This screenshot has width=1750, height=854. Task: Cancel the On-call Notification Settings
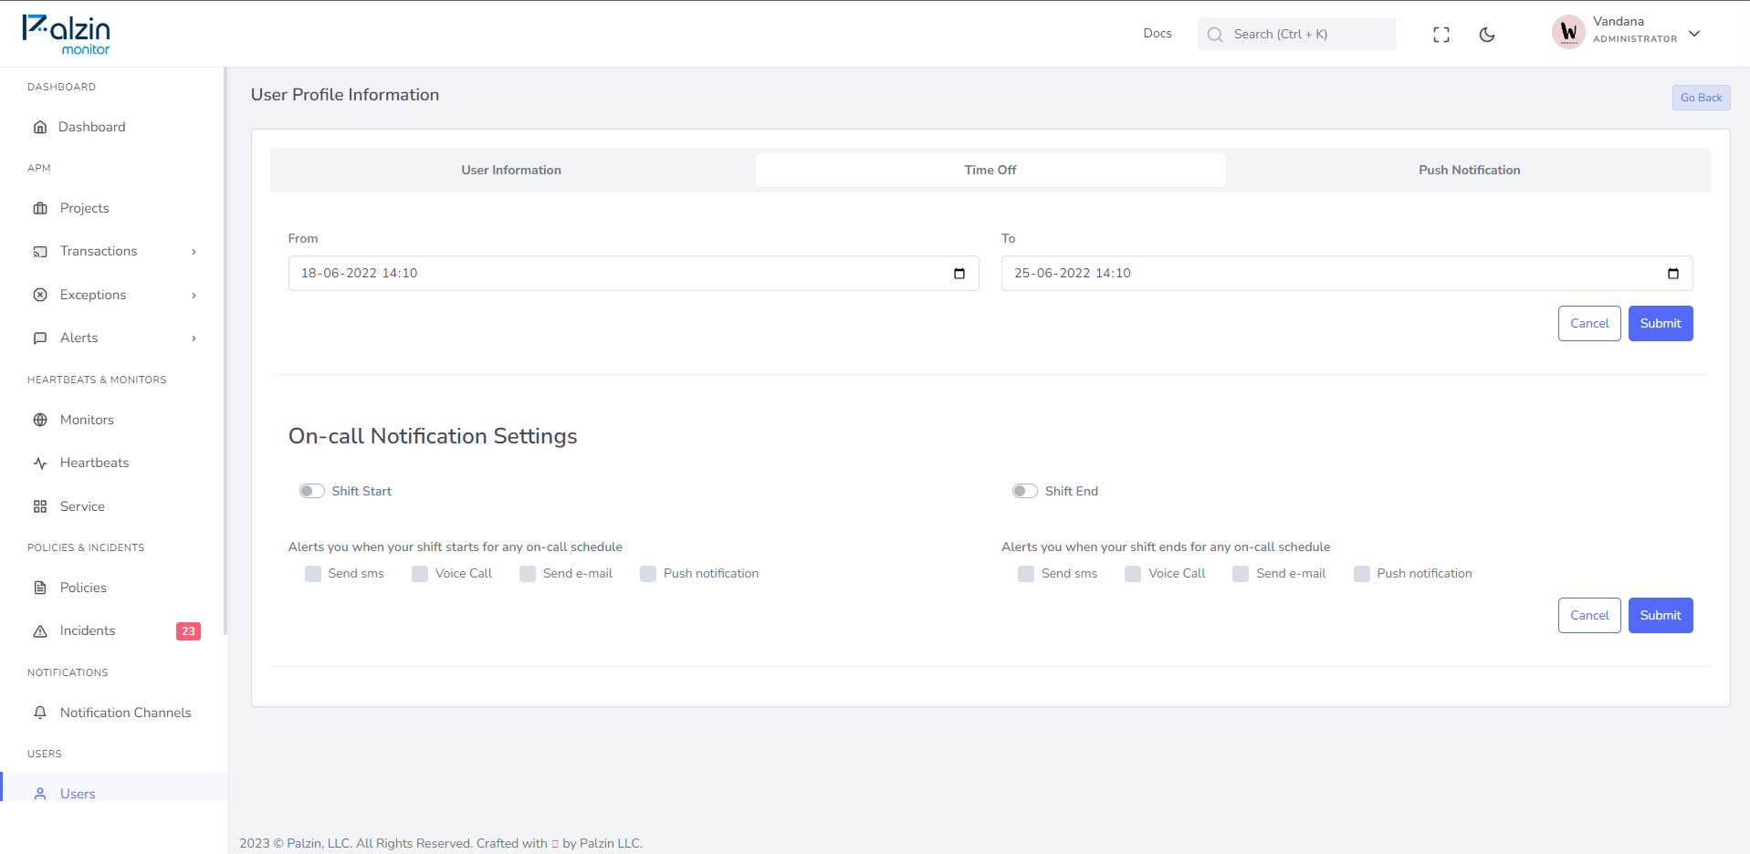point(1589,615)
